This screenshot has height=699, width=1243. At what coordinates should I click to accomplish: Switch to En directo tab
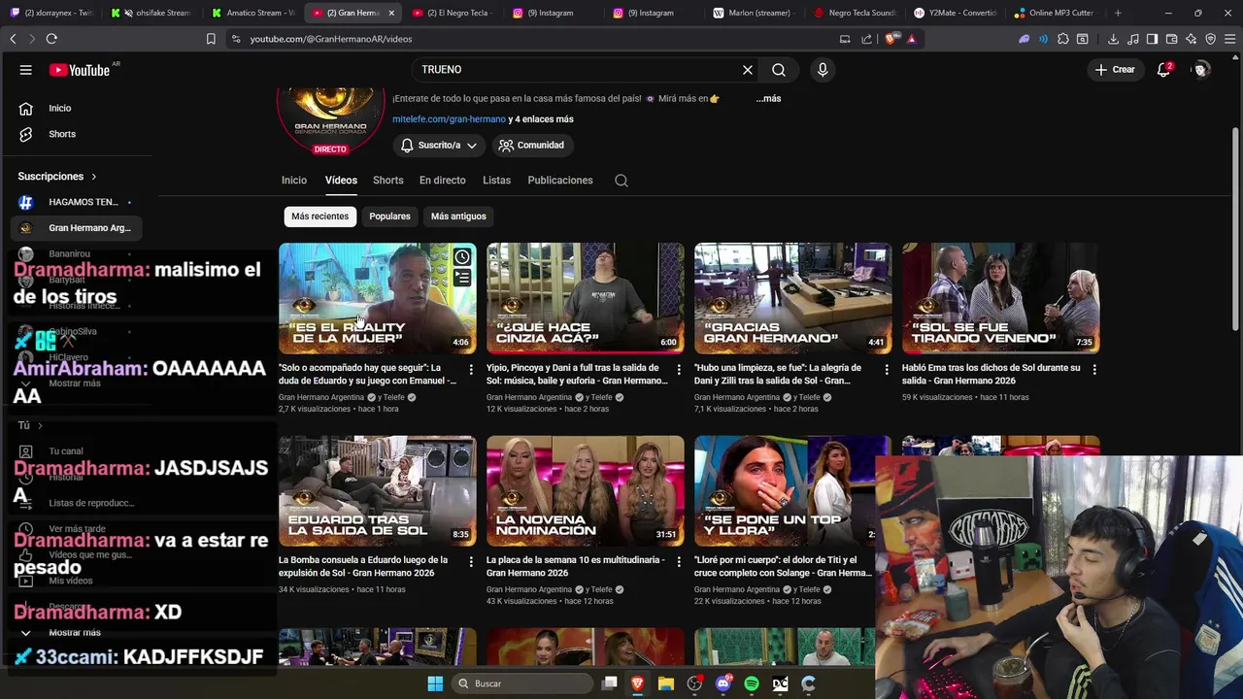[443, 181]
